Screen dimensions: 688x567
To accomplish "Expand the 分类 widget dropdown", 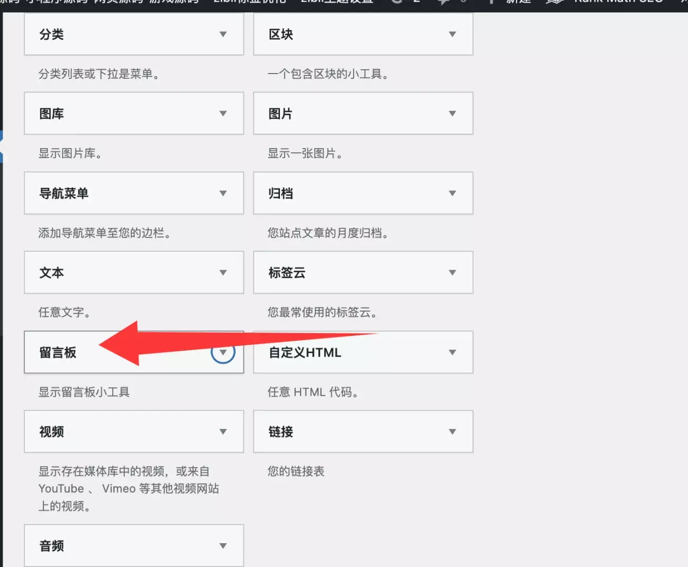I will point(223,34).
